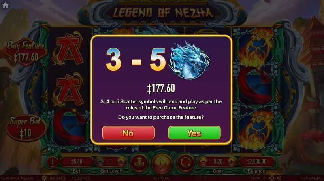This screenshot has width=324, height=181.
Task: Toggle fullscreen mode icon
Action: (271, 178)
